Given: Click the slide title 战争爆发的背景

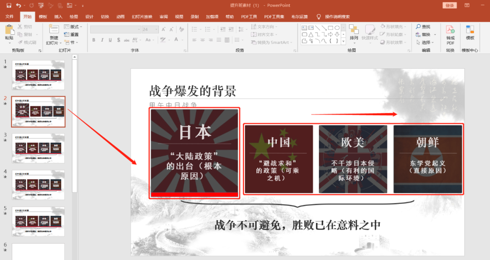Looking at the screenshot, I should point(192,91).
